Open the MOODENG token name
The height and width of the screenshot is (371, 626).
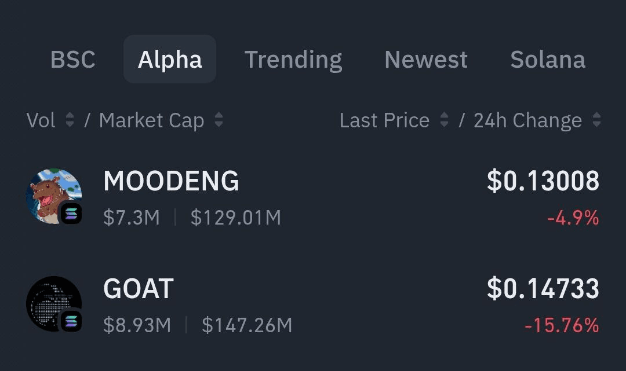[171, 181]
